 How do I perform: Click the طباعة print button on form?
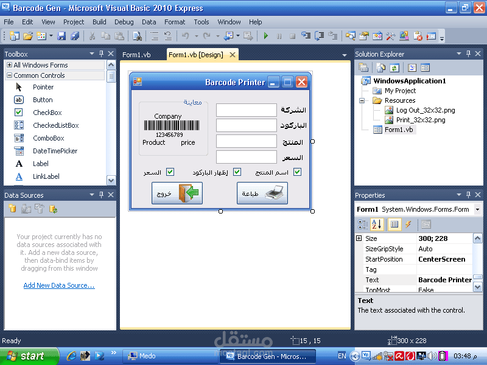pyautogui.click(x=262, y=193)
